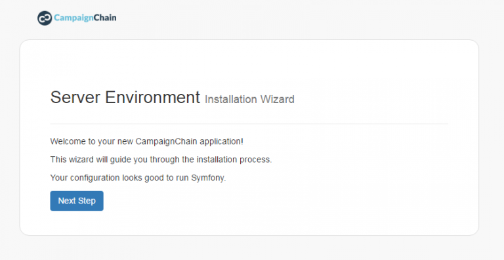This screenshot has height=260, width=504.
Task: Click the word "Wizard" in the subtitle
Action: (x=278, y=99)
